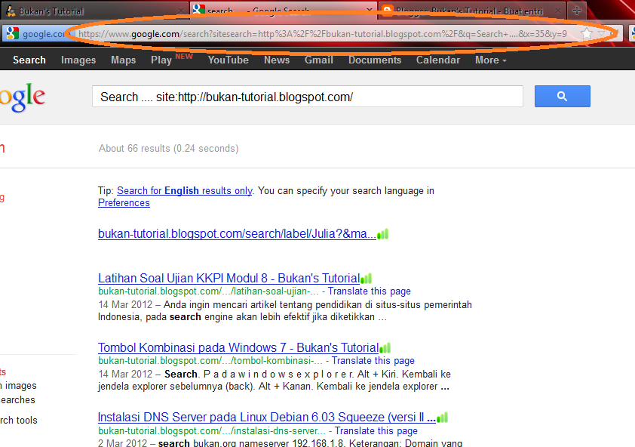Click 'Search for English results only' link
The image size is (635, 447).
(185, 190)
